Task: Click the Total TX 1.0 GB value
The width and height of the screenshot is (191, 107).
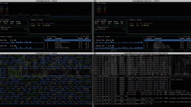Action: coord(111,46)
